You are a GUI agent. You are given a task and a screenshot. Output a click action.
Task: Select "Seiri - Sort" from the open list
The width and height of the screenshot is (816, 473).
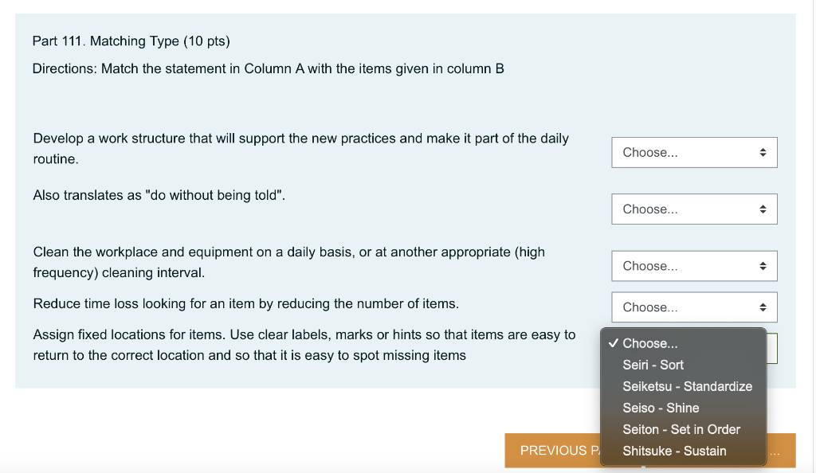653,365
